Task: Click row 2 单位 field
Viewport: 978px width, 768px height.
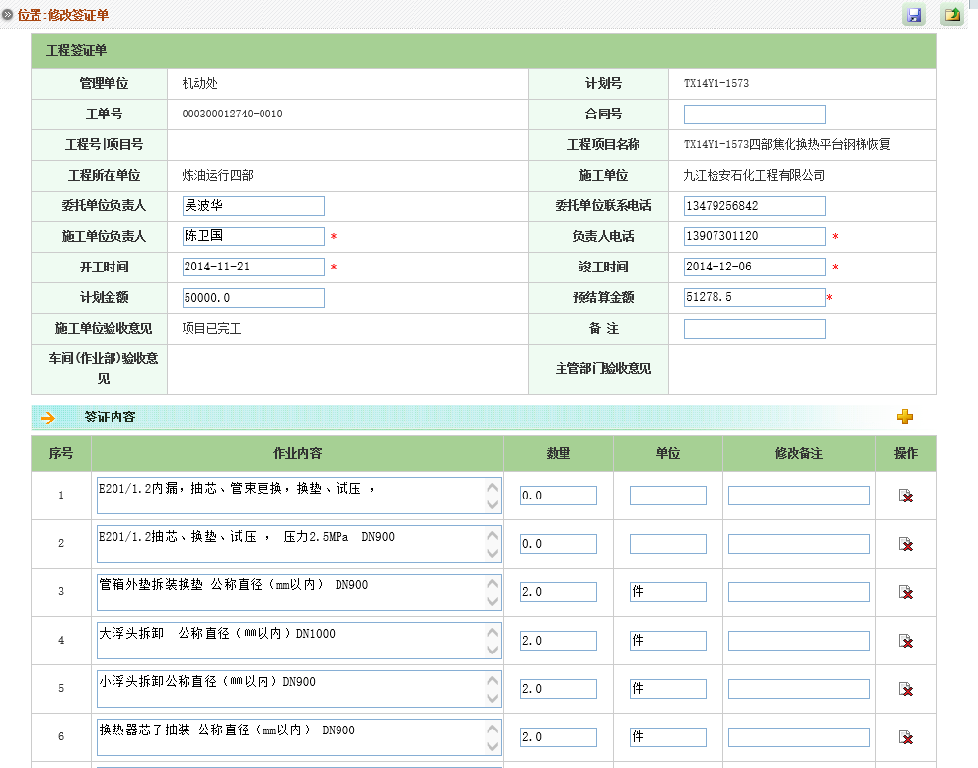Action: pyautogui.click(x=668, y=544)
